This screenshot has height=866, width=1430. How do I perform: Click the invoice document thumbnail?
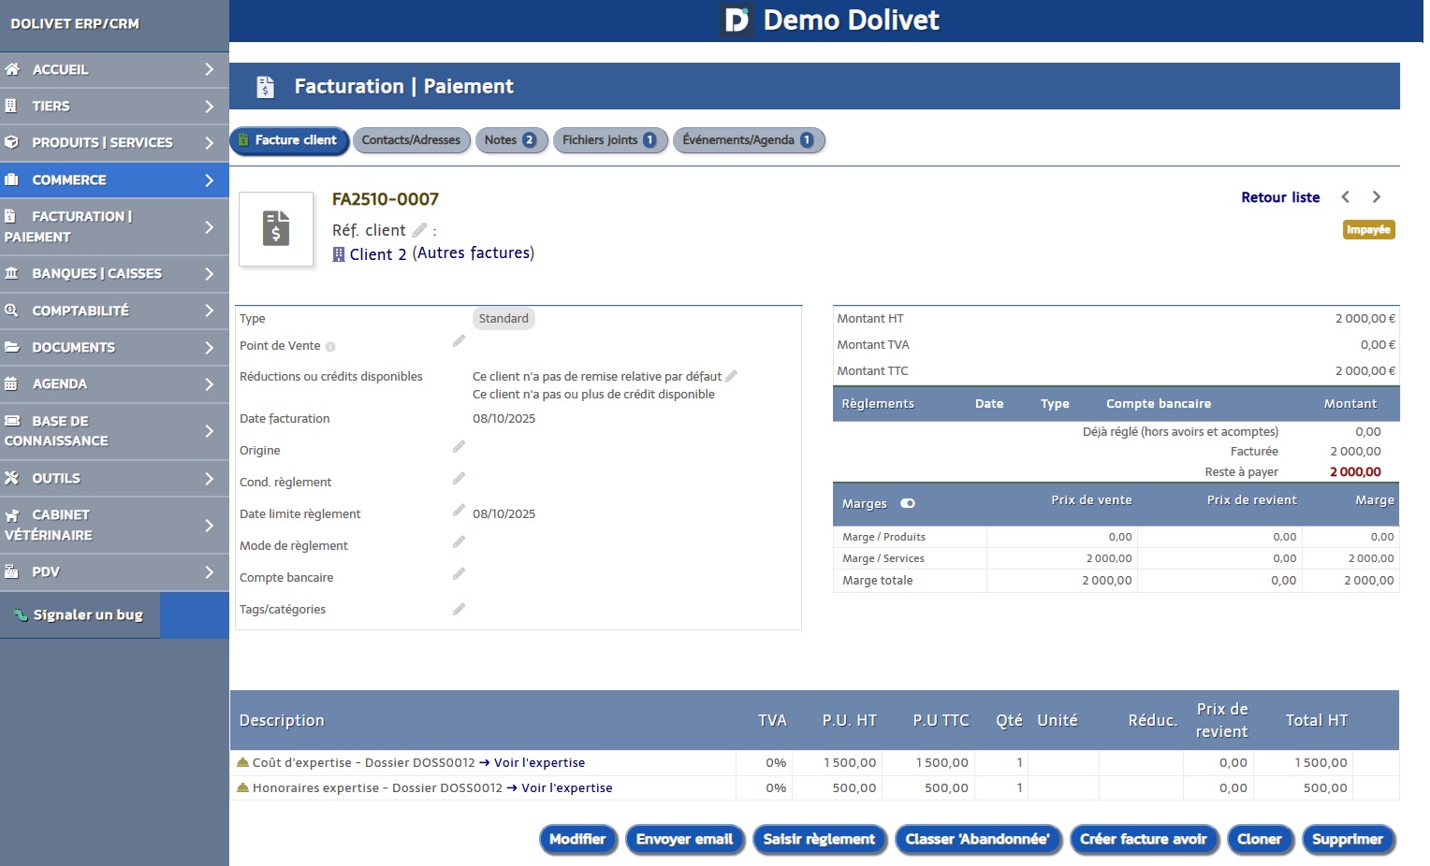click(x=276, y=229)
